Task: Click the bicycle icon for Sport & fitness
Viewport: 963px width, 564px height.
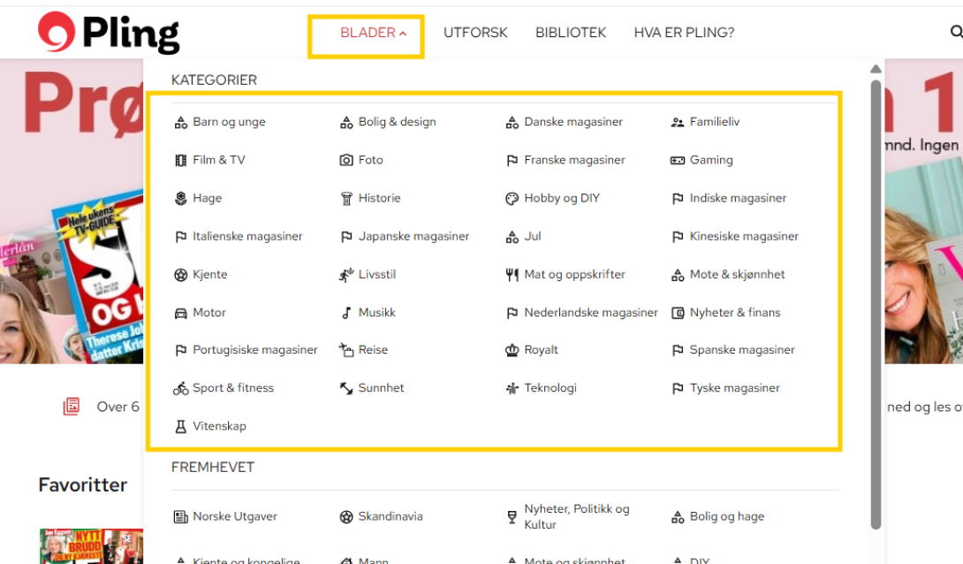Action: tap(181, 388)
